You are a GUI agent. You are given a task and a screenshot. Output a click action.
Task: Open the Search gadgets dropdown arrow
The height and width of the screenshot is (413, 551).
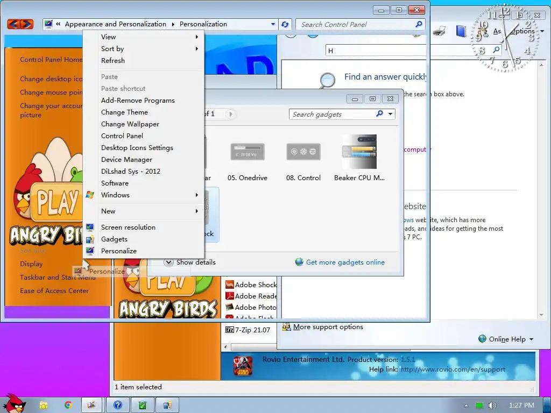pyautogui.click(x=390, y=114)
